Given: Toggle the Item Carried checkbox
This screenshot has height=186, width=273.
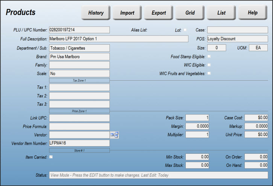Looking at the screenshot, I should pos(51,157).
